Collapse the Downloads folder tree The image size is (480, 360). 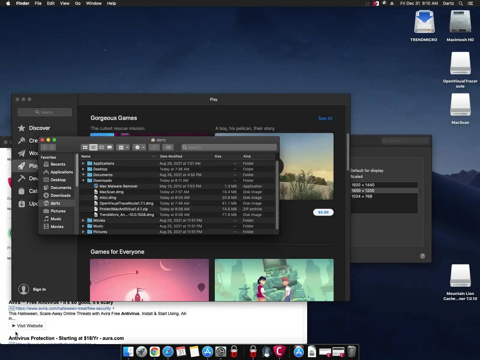pyautogui.click(x=83, y=181)
